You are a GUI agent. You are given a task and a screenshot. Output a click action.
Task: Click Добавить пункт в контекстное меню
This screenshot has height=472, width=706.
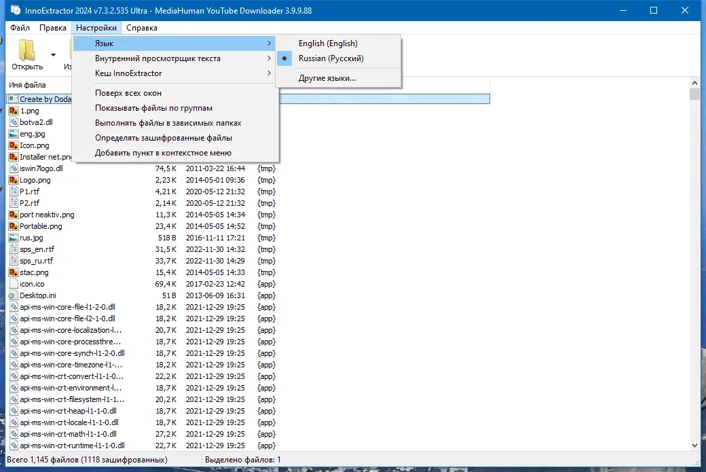point(162,153)
